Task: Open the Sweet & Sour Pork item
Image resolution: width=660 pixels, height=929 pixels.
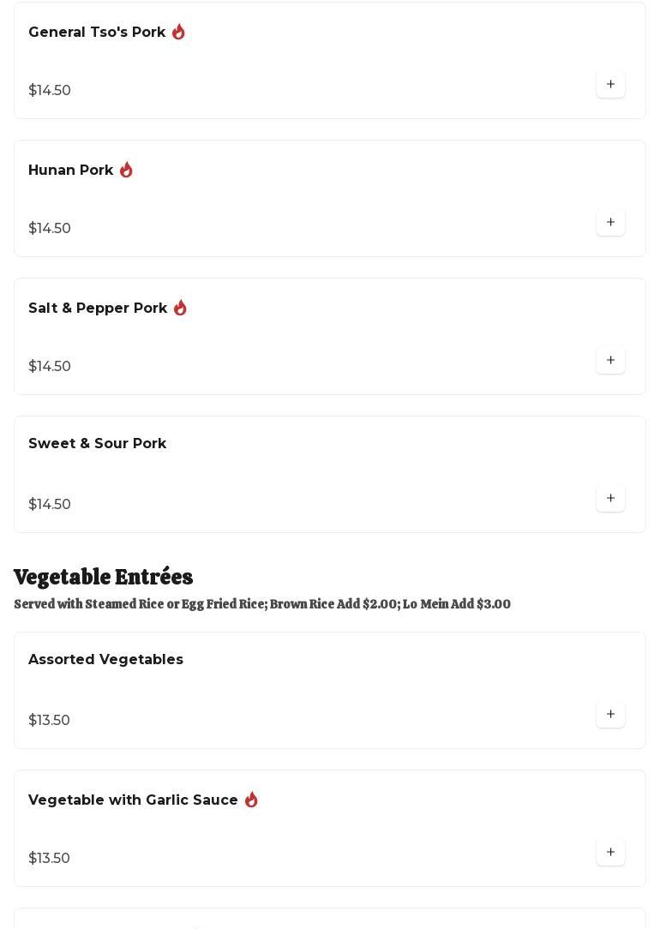Action: point(98,444)
